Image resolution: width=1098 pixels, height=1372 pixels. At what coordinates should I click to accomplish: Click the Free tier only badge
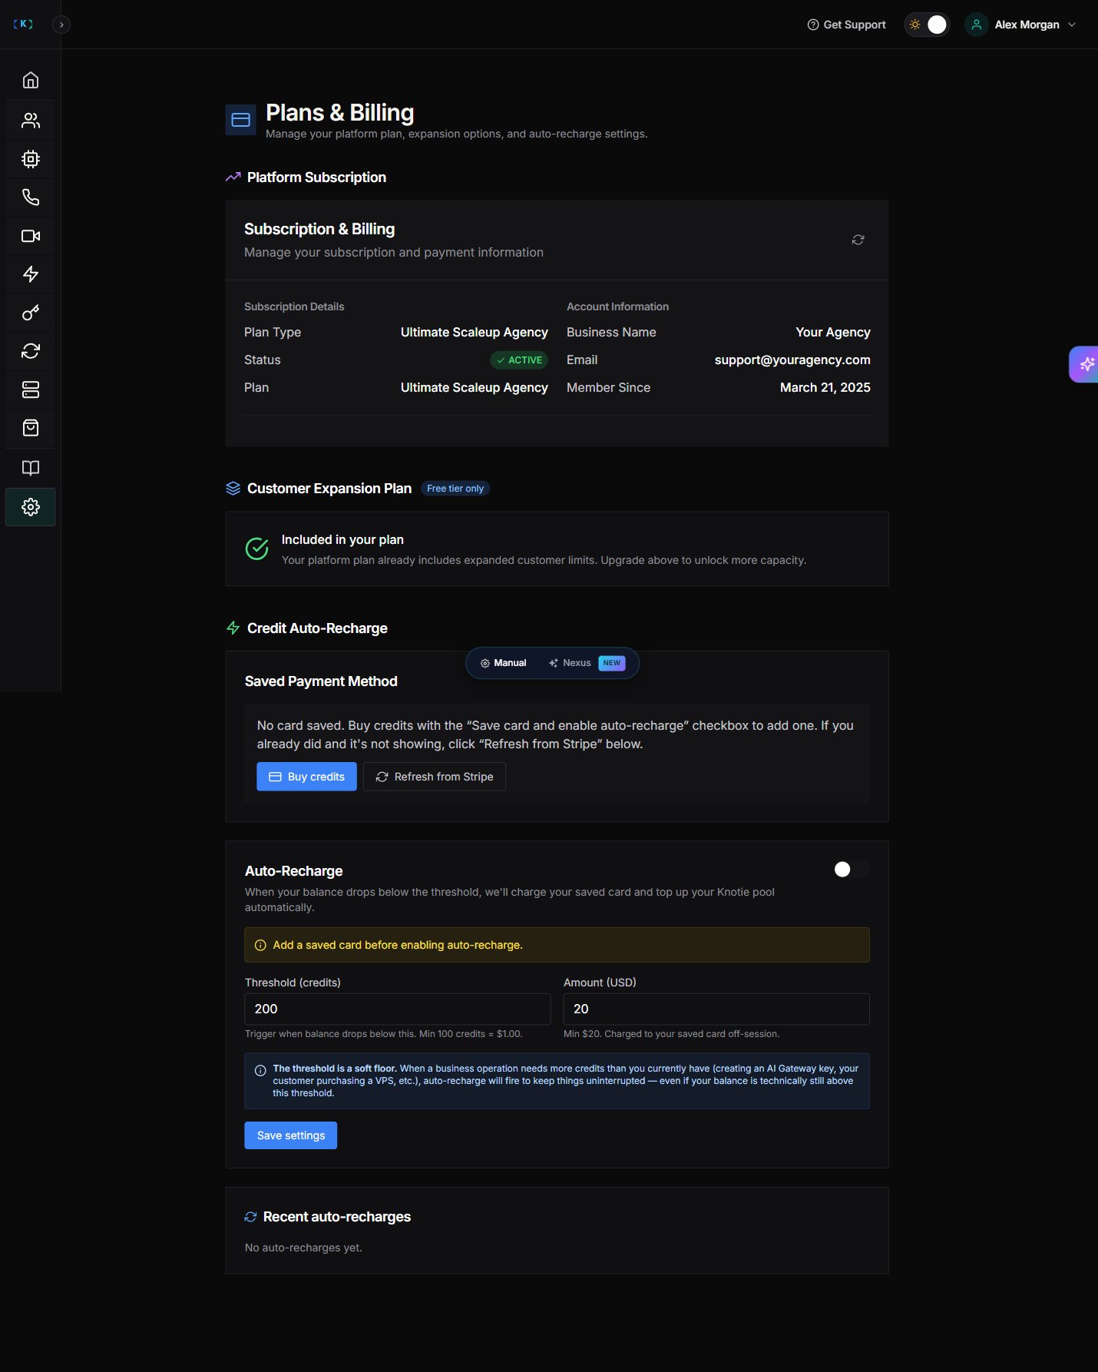455,489
